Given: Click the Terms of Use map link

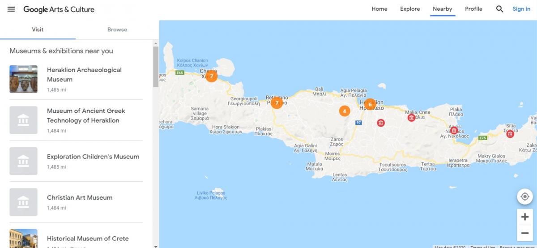Looking at the screenshot, I should coord(482,247).
